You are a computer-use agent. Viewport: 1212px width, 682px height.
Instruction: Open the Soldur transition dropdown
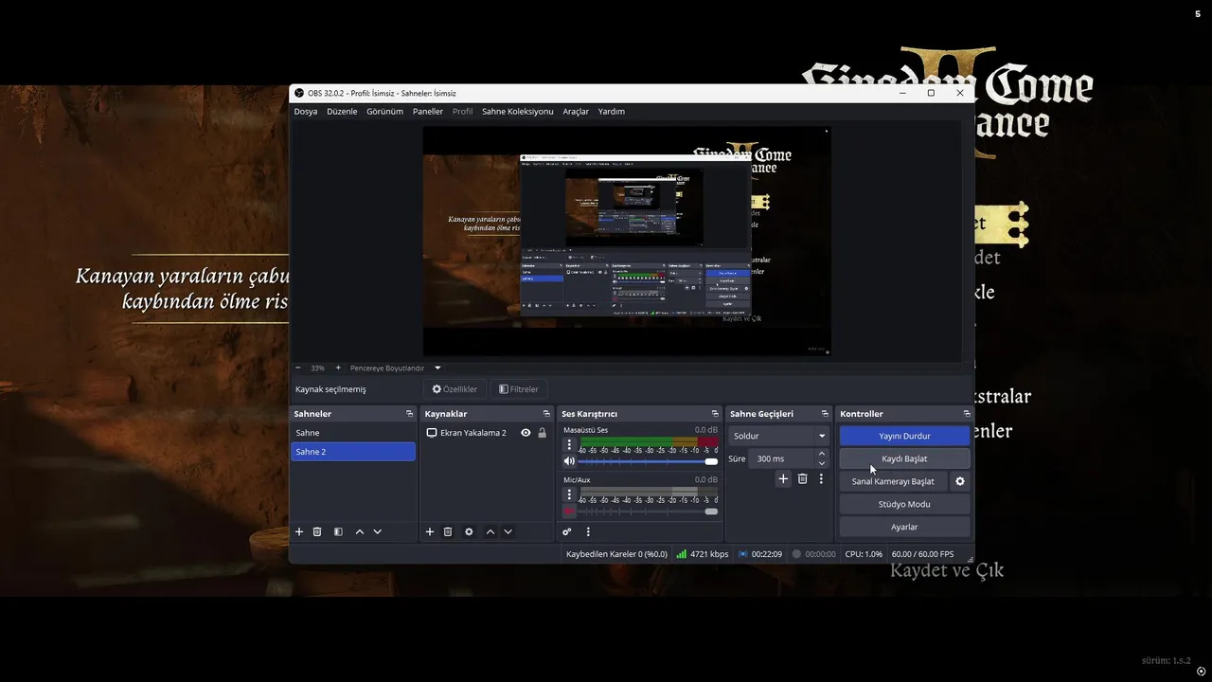pyautogui.click(x=780, y=436)
